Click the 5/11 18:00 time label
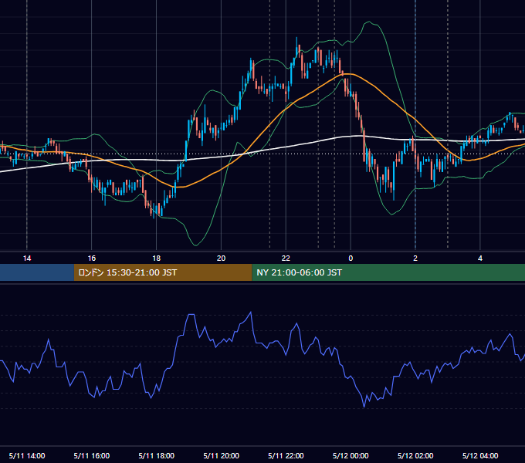 pyautogui.click(x=157, y=455)
